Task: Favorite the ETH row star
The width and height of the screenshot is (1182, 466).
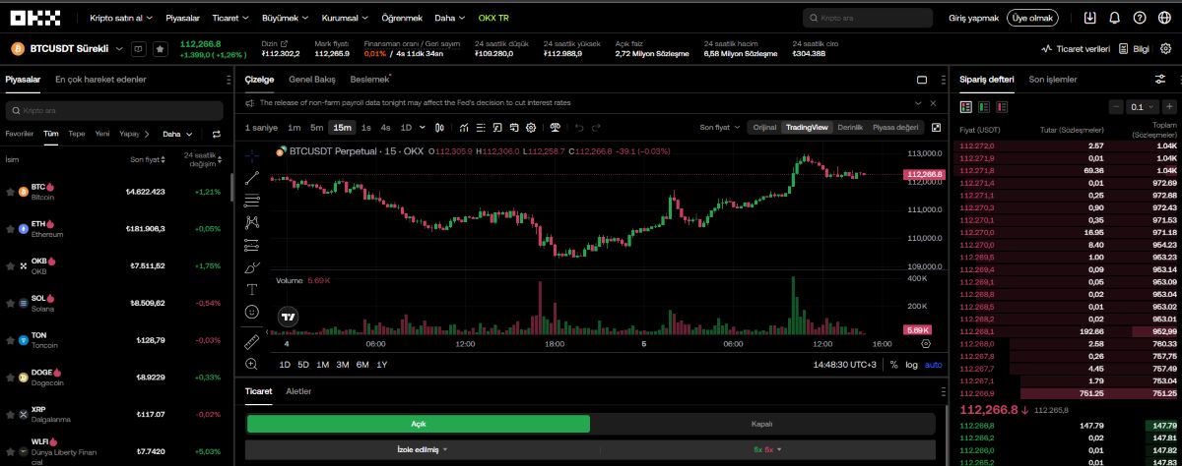Action: [10, 228]
